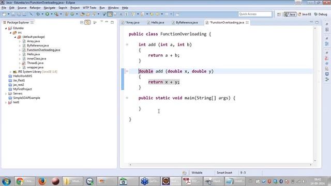Click the Print toolbar icon
This screenshot has width=331, height=186.
point(24,14)
